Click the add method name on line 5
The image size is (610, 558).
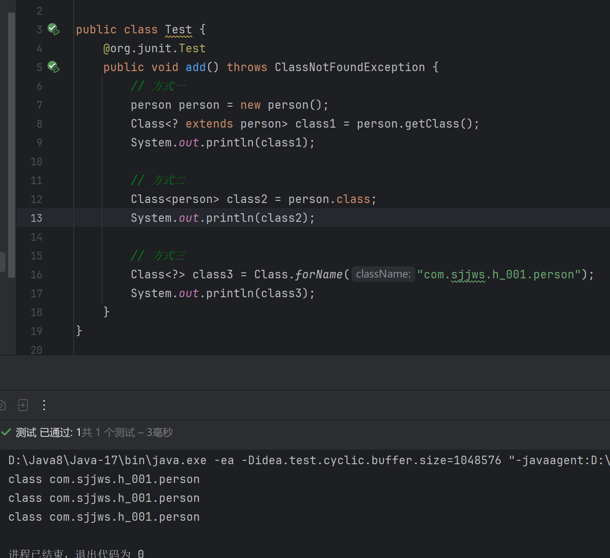tap(195, 67)
